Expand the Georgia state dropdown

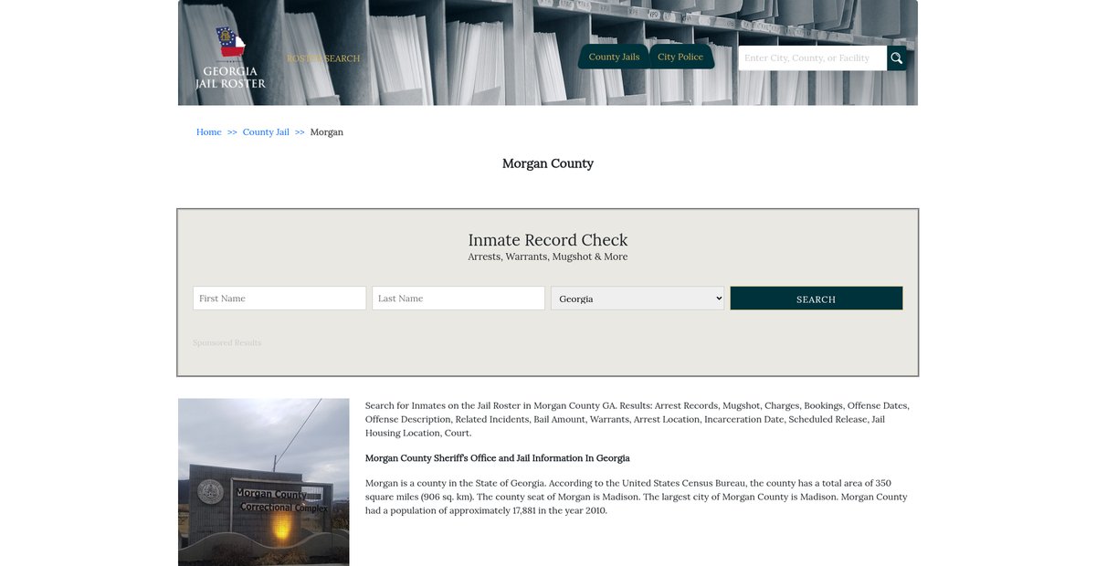click(637, 299)
